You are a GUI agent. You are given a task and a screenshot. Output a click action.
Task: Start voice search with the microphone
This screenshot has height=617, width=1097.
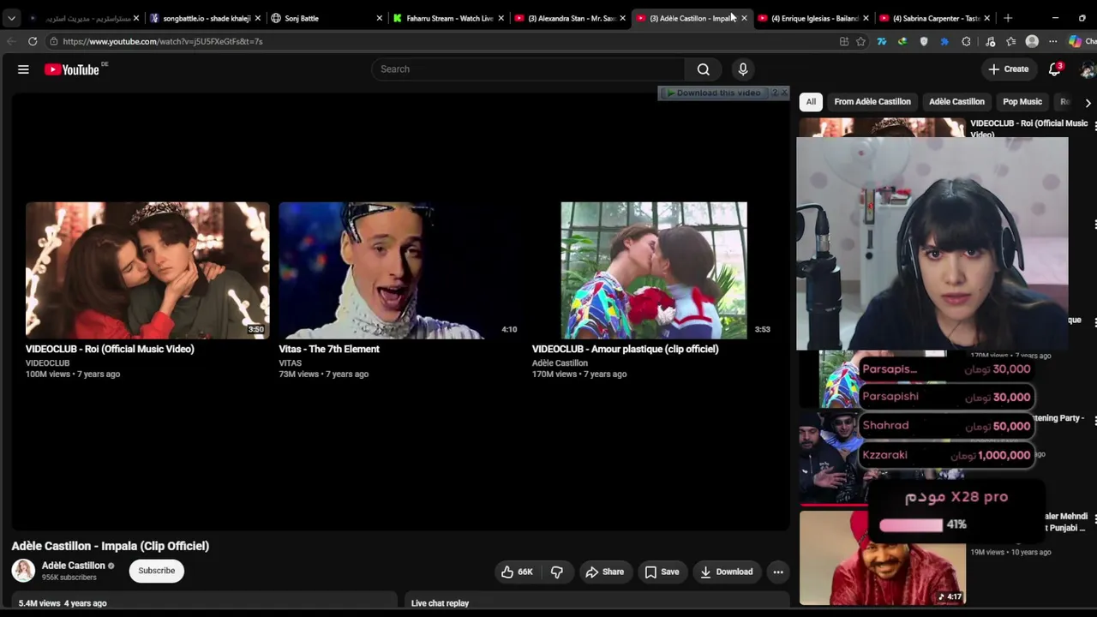(743, 69)
